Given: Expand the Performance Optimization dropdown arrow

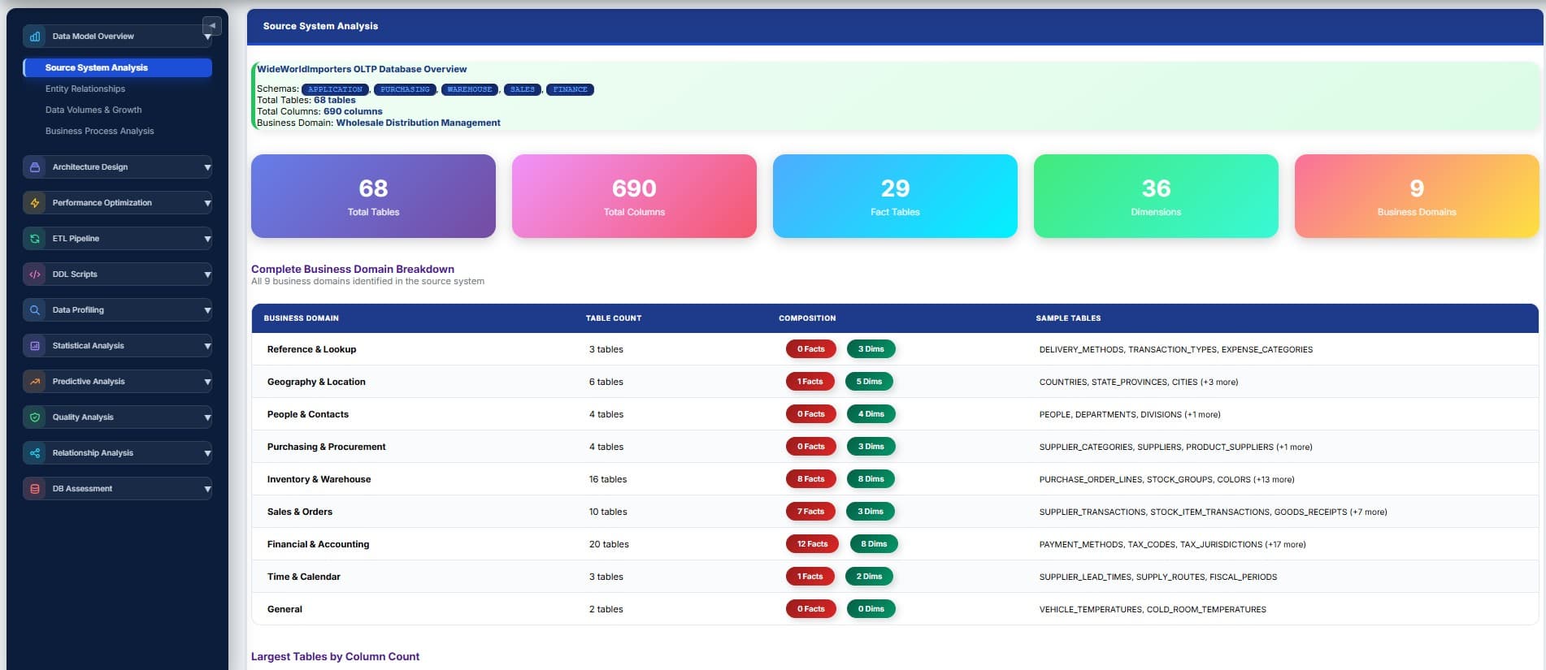Looking at the screenshot, I should click(x=207, y=203).
